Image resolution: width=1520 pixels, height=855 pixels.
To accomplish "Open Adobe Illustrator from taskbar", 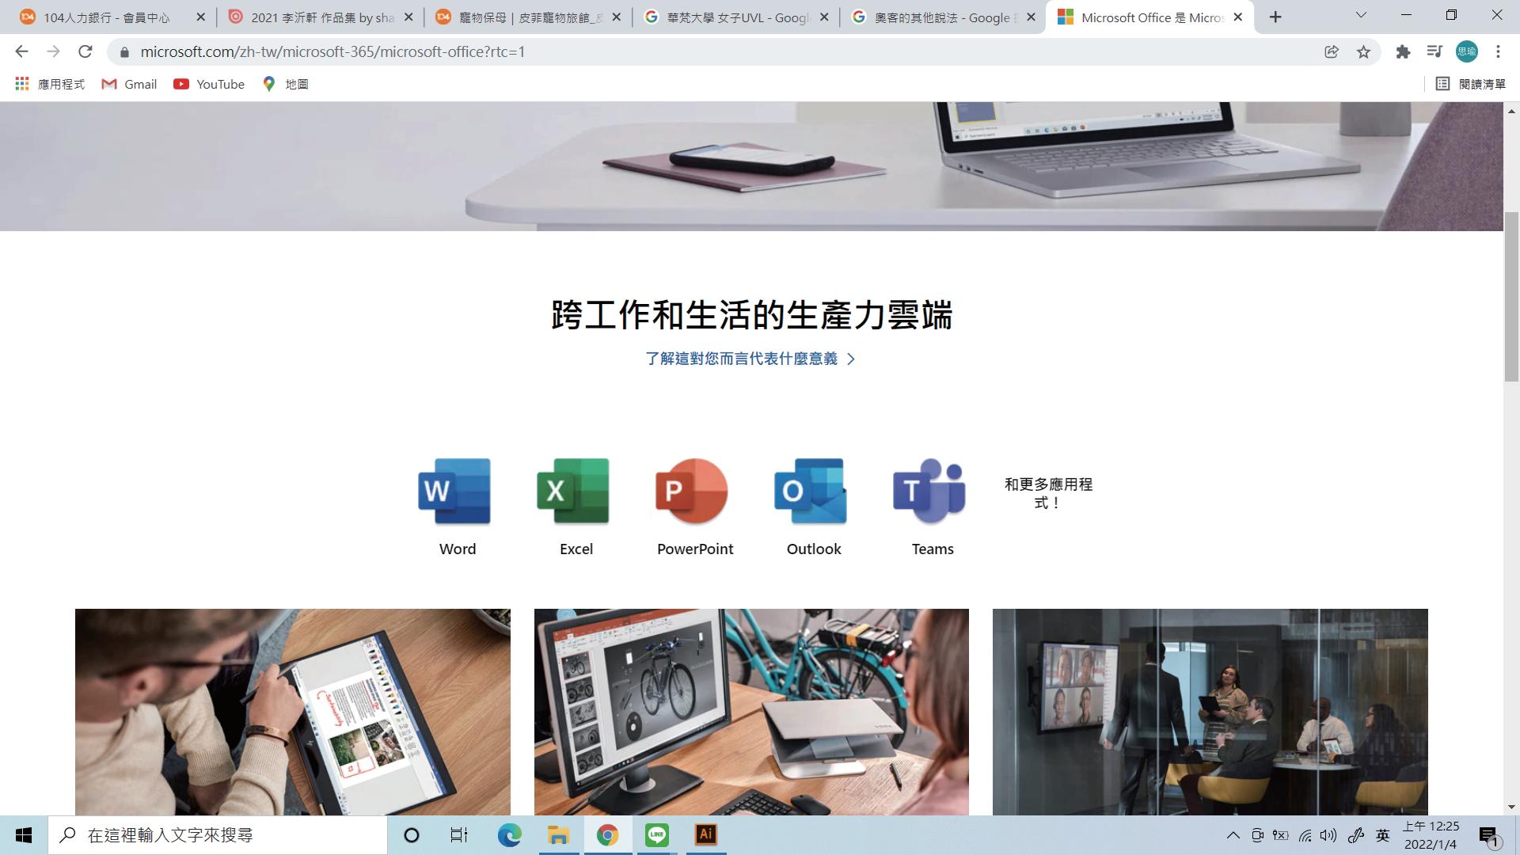I will tap(705, 834).
